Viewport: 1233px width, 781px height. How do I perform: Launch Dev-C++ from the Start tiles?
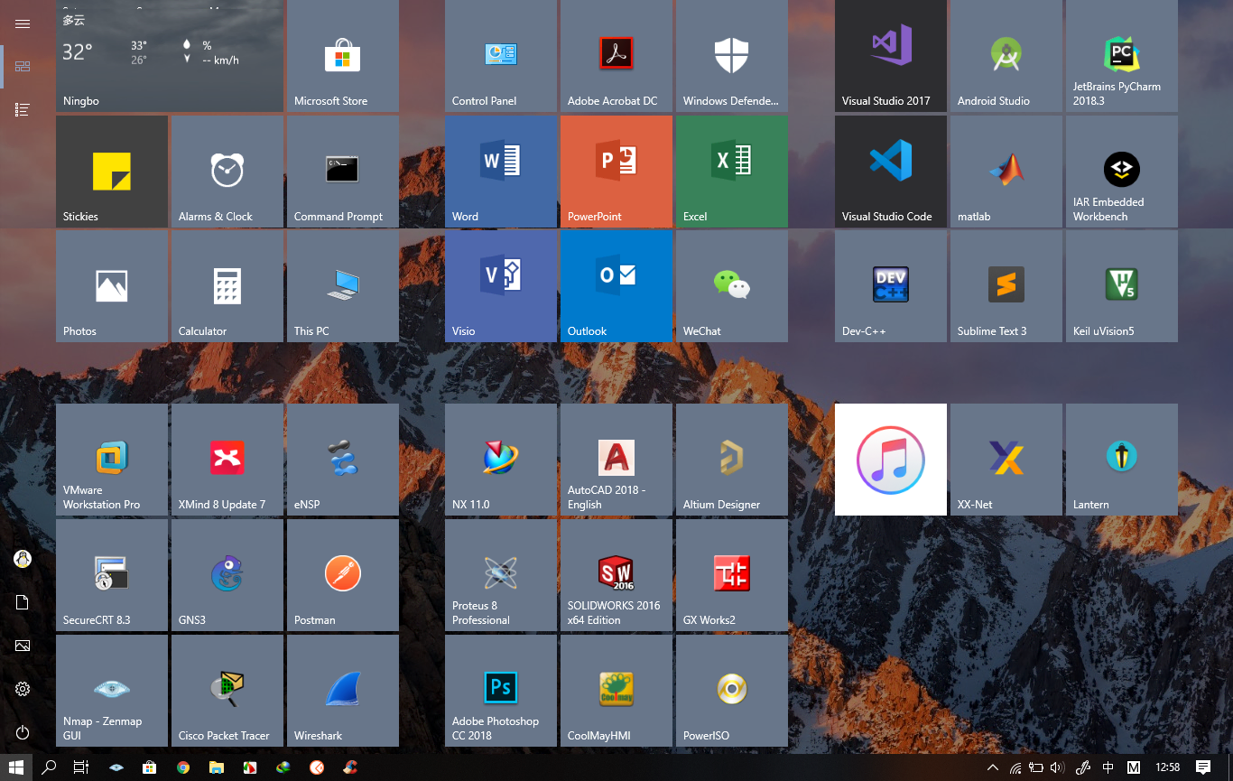[x=891, y=286]
